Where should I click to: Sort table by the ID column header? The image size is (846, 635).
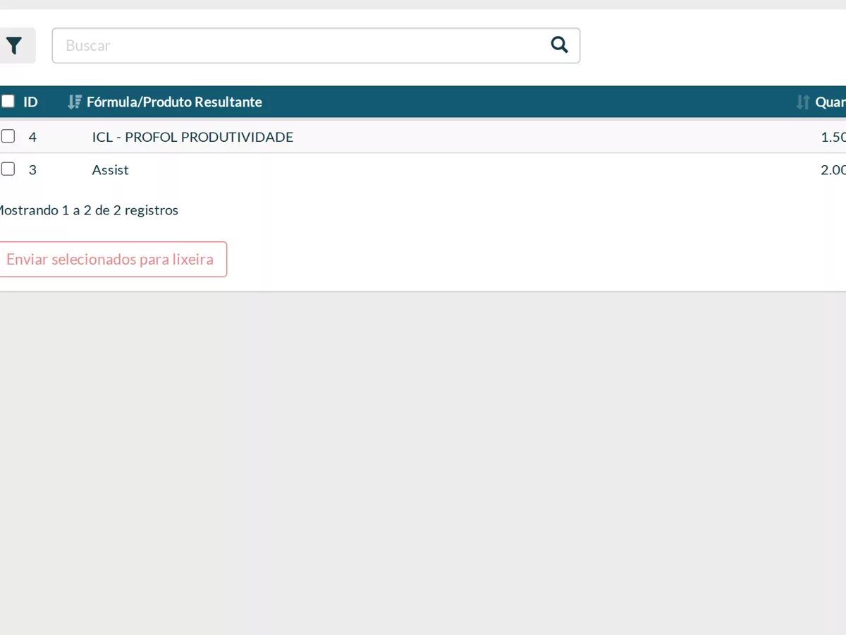[30, 102]
